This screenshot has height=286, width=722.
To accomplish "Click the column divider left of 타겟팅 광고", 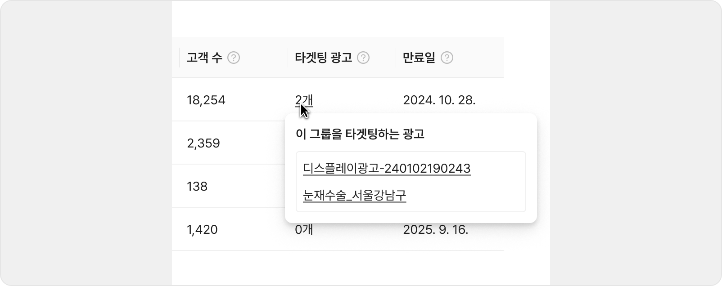I will click(x=288, y=58).
